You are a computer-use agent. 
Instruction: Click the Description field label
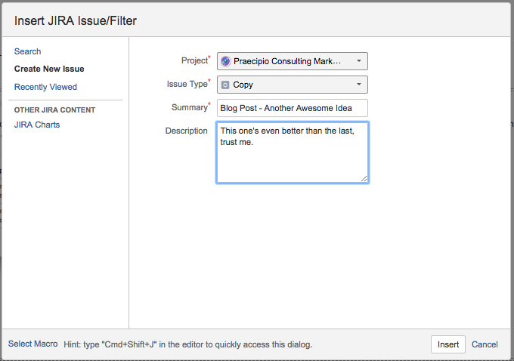(x=186, y=131)
